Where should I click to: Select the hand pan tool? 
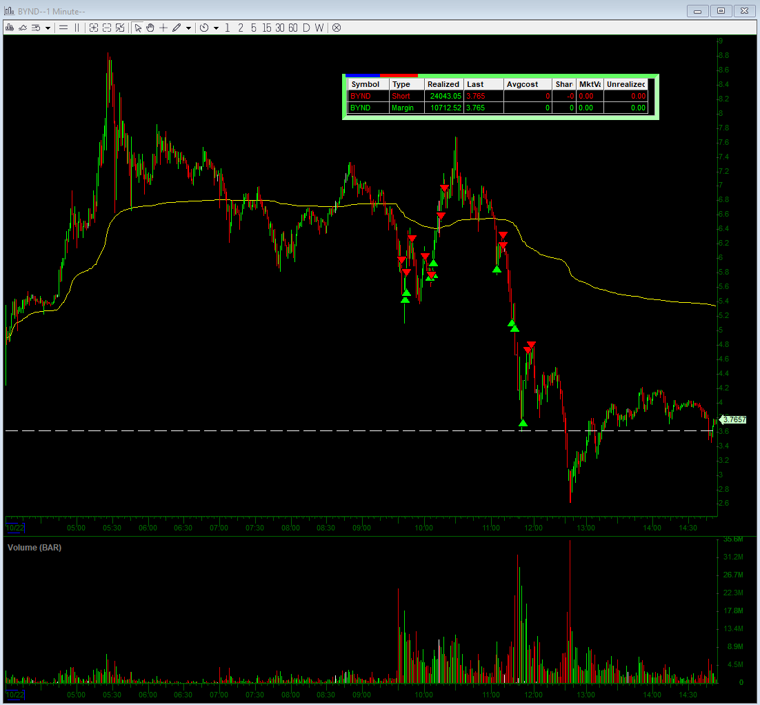click(150, 28)
